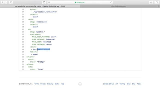160x90 pixels.
Task: Open the Training footer link
Action: 122,84
